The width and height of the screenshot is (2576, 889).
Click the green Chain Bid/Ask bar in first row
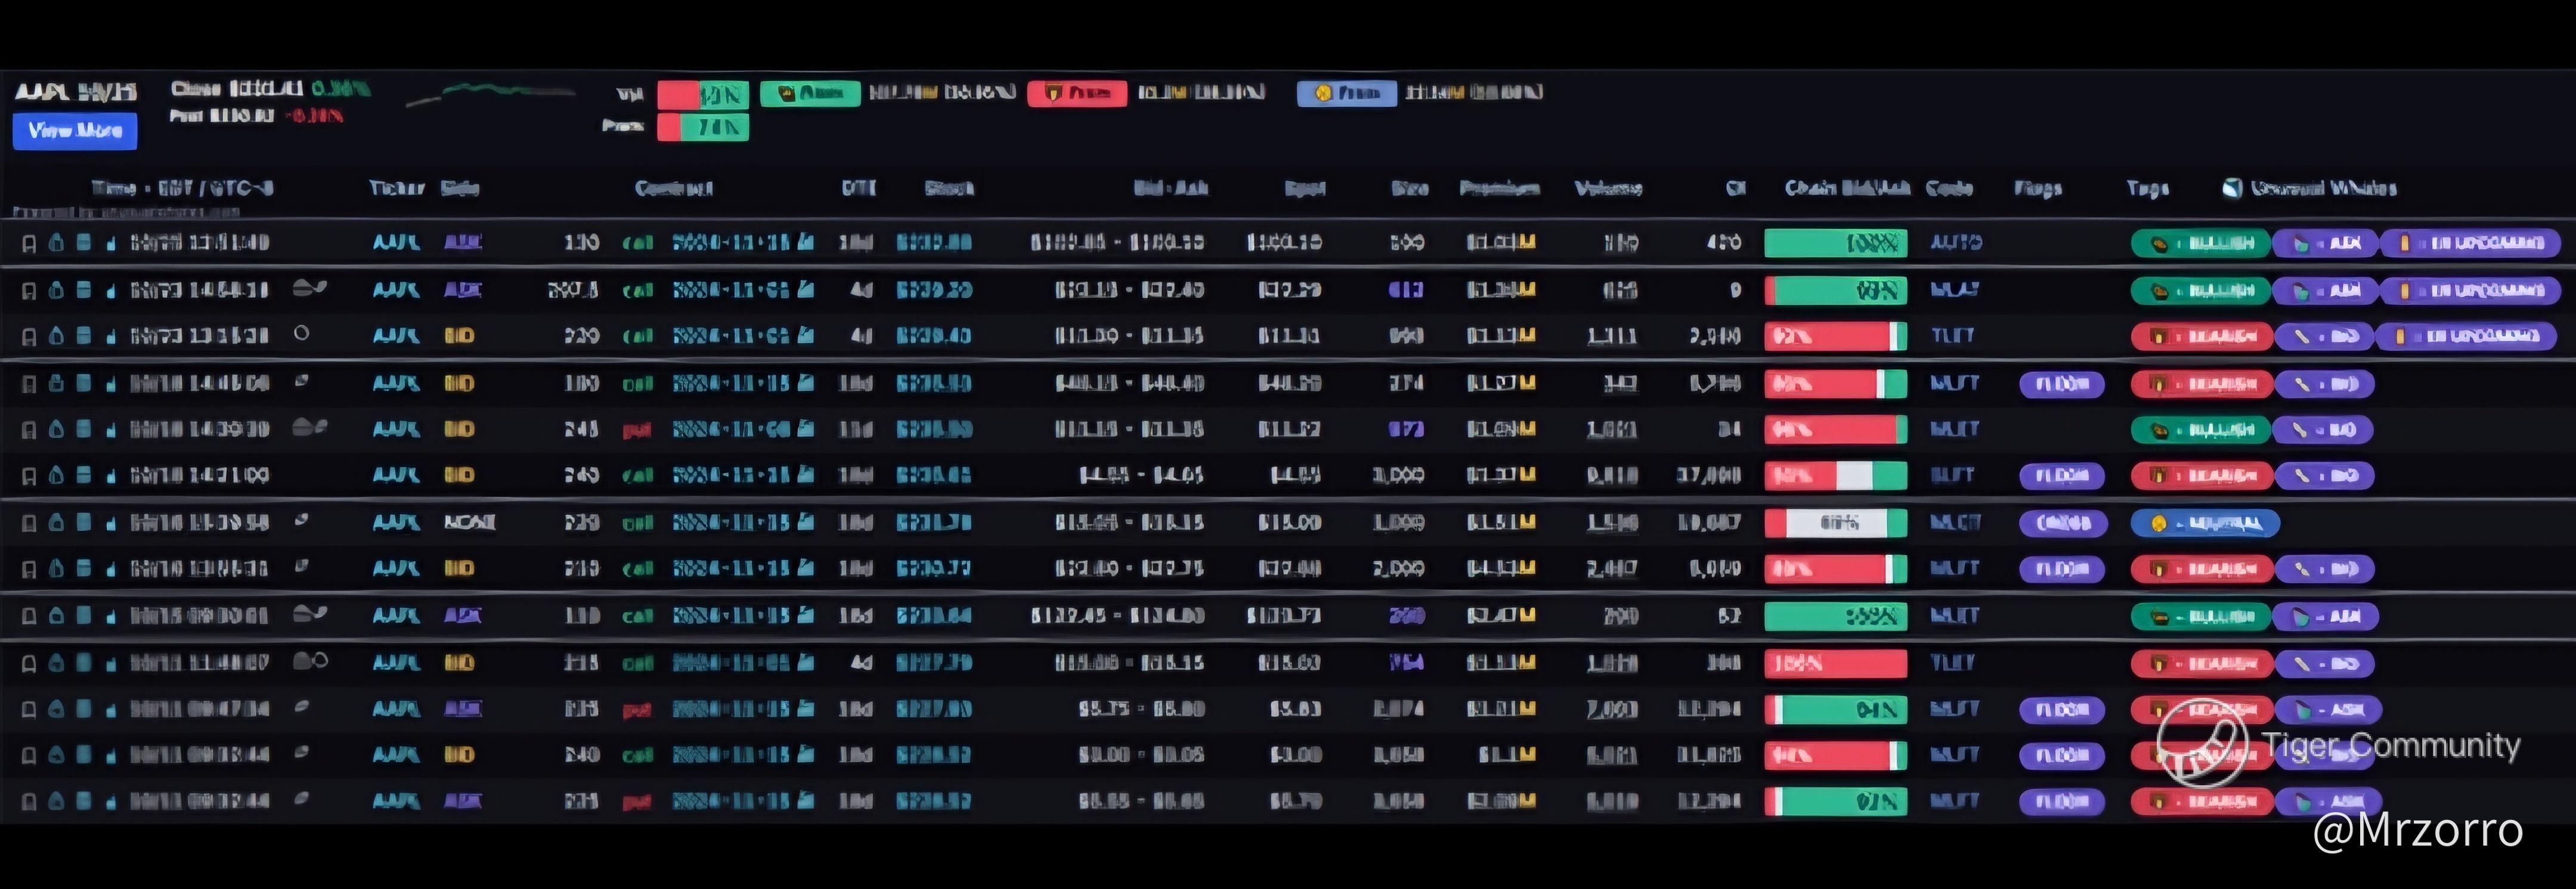pos(1835,243)
